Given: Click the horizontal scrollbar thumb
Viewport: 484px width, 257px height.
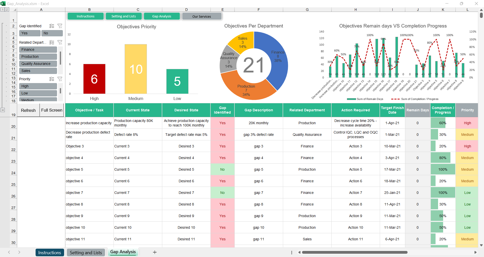Looking at the screenshot, I should (355, 252).
